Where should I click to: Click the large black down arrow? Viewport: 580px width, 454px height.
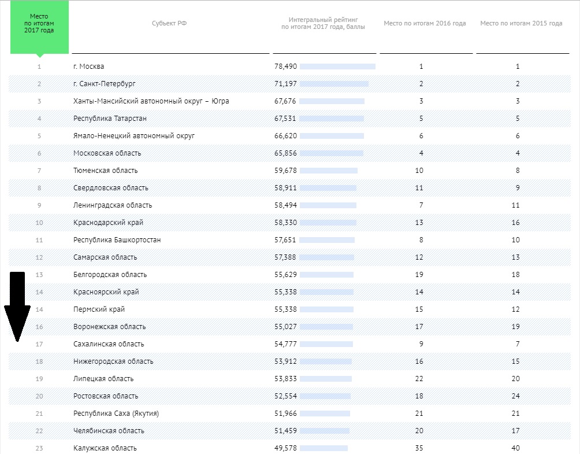tap(17, 305)
